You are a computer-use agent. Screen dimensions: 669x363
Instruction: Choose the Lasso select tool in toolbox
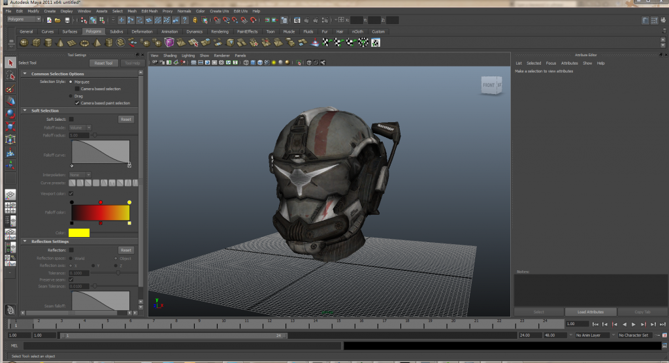coord(10,76)
